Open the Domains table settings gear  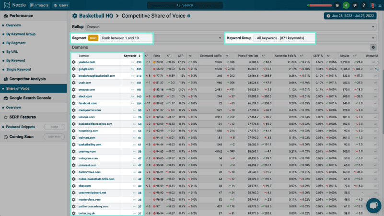point(373,48)
